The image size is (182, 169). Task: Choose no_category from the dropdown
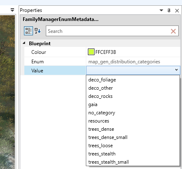[x=133, y=113]
